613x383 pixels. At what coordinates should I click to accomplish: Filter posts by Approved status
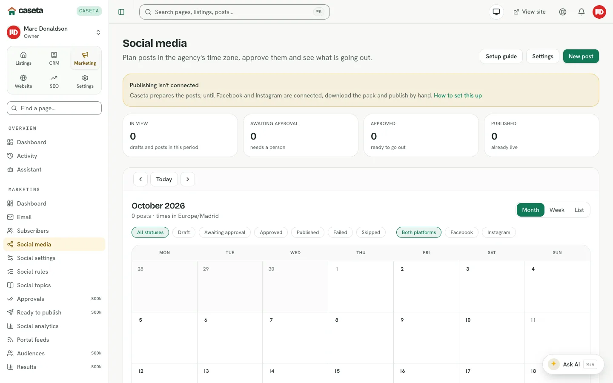click(271, 232)
